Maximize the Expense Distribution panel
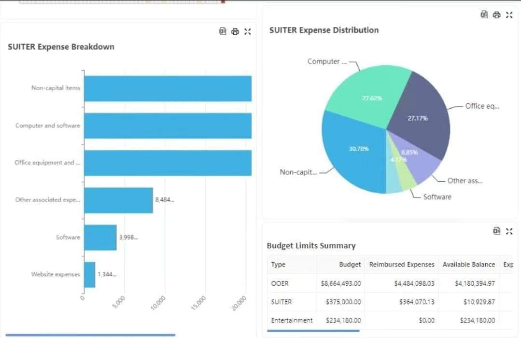Image resolution: width=521 pixels, height=338 pixels. pos(509,14)
